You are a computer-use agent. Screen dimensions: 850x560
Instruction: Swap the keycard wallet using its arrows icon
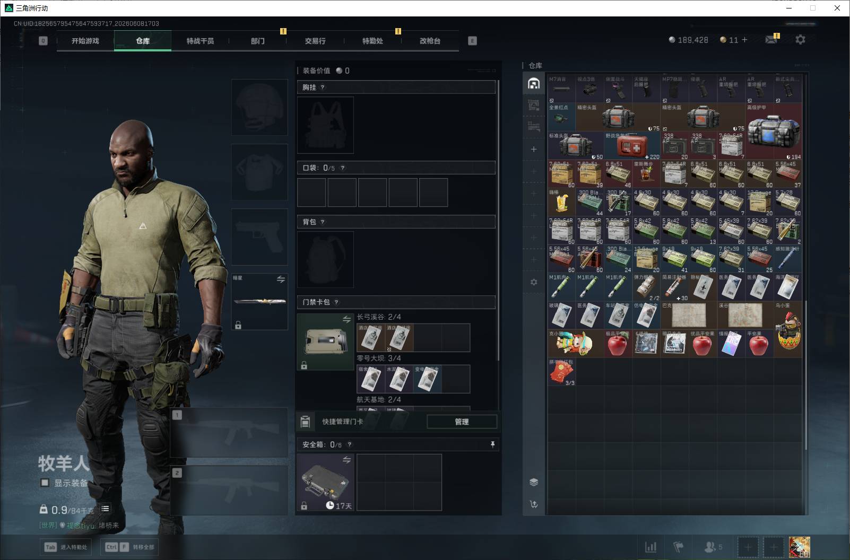346,319
